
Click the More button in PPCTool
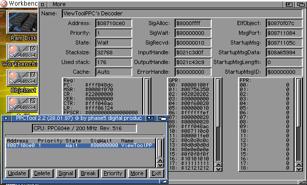[x=137, y=173]
